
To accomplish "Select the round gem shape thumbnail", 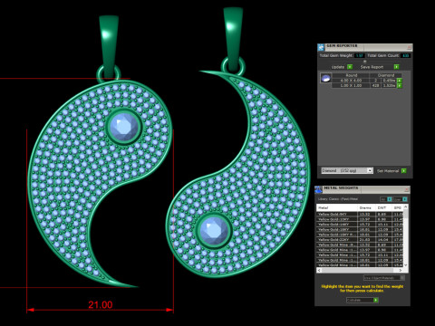I will 325,78.
